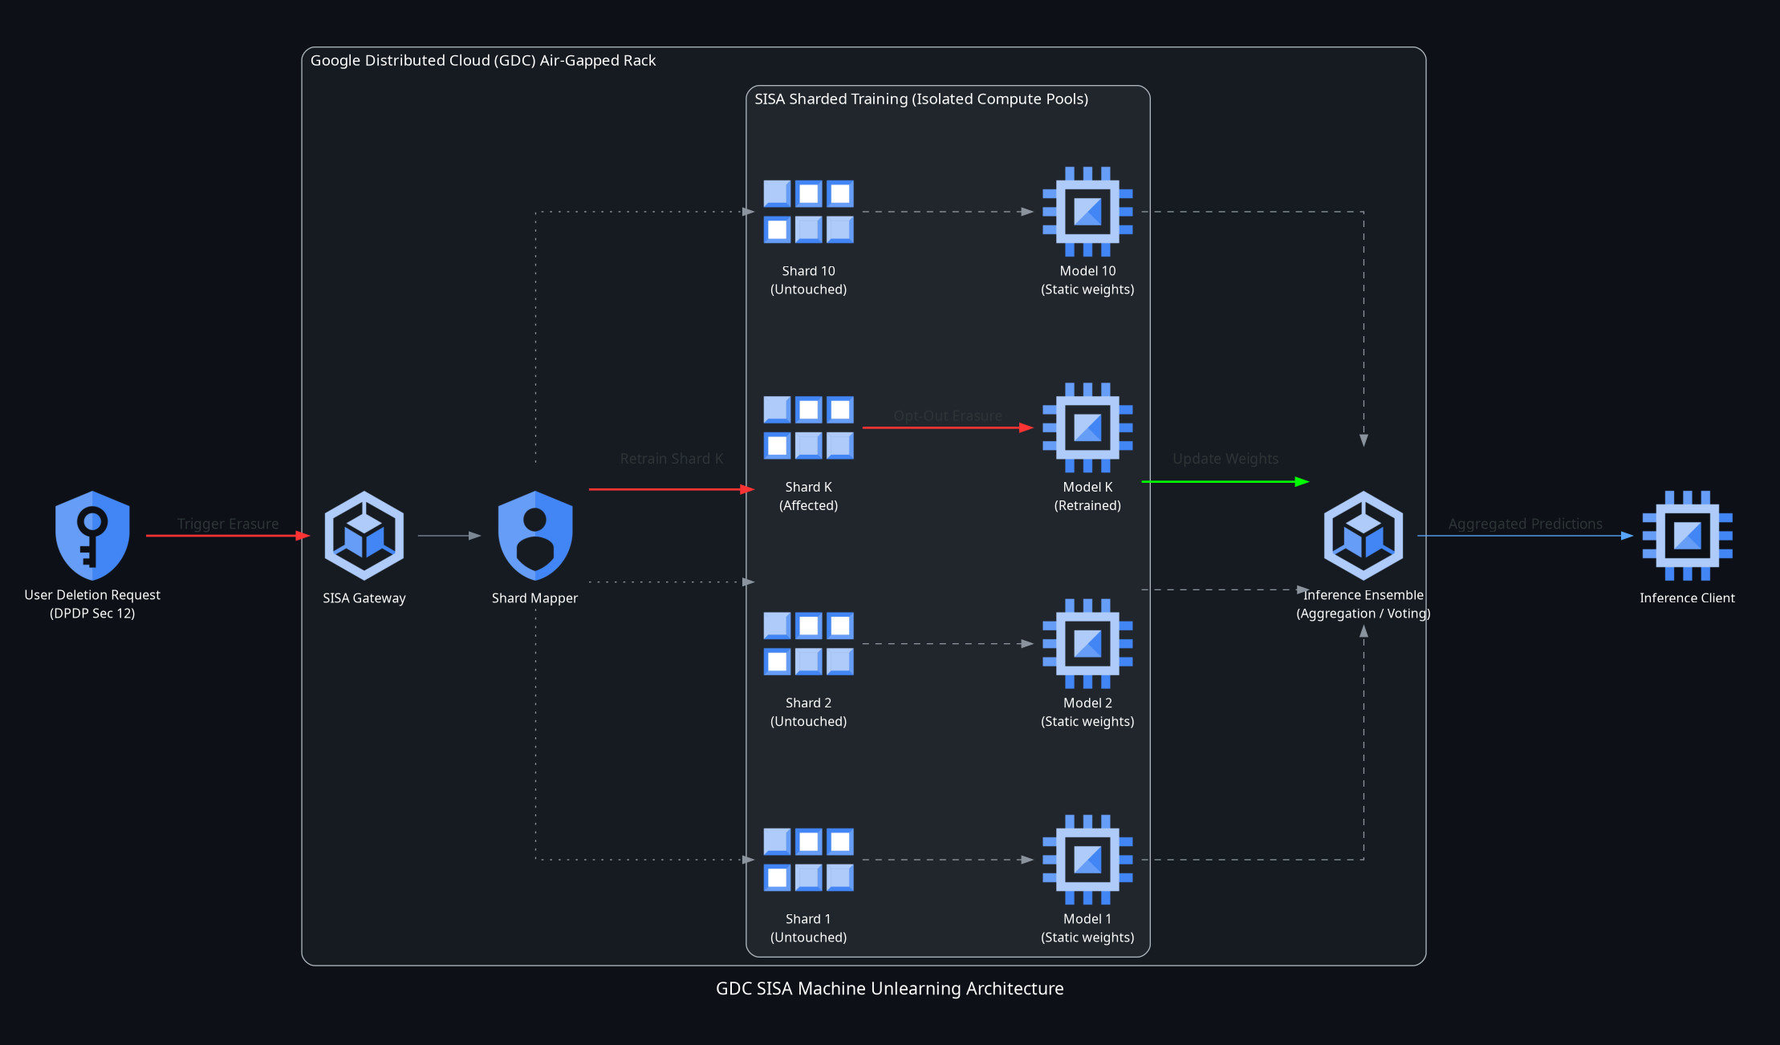Select the Inference Ensemble hexagon icon
The width and height of the screenshot is (1780, 1045).
(x=1363, y=536)
